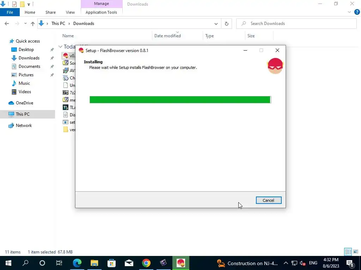Open the Explorer help button

pyautogui.click(x=357, y=12)
